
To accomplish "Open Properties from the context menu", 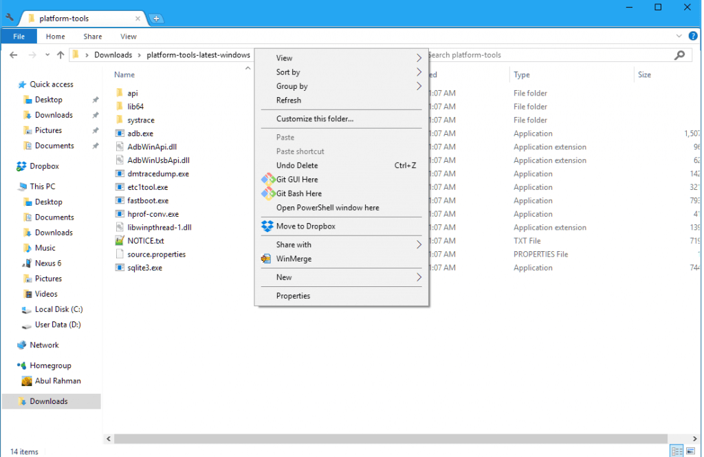I will pos(341,296).
